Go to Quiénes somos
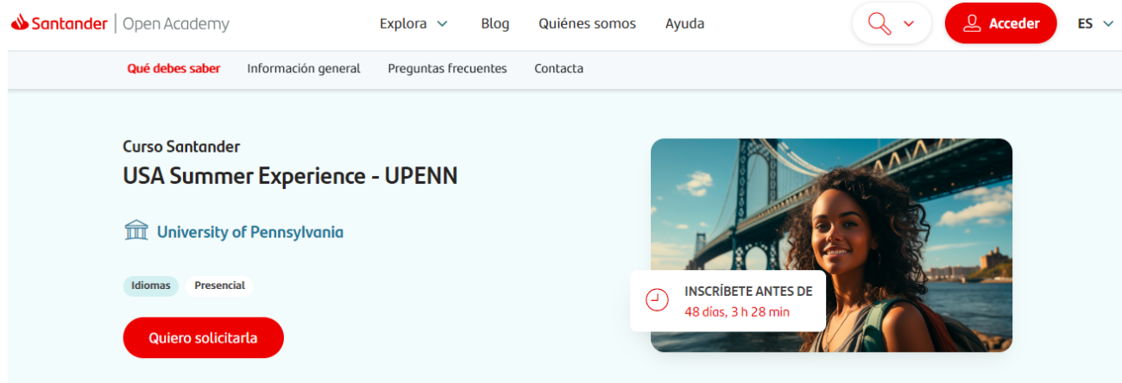The image size is (1122, 383). (587, 24)
